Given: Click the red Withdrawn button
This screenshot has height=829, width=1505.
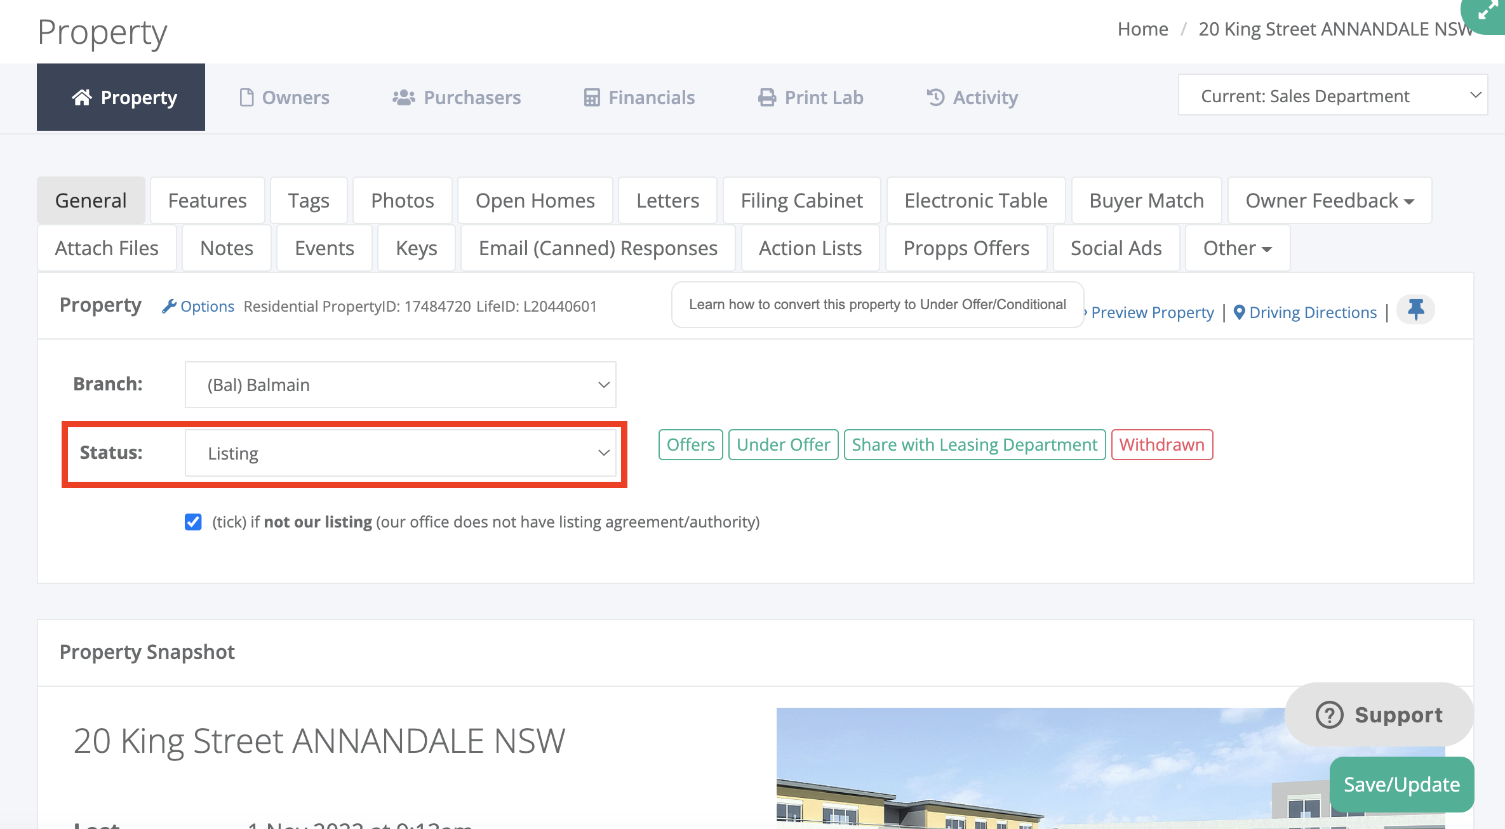Looking at the screenshot, I should click(x=1162, y=444).
